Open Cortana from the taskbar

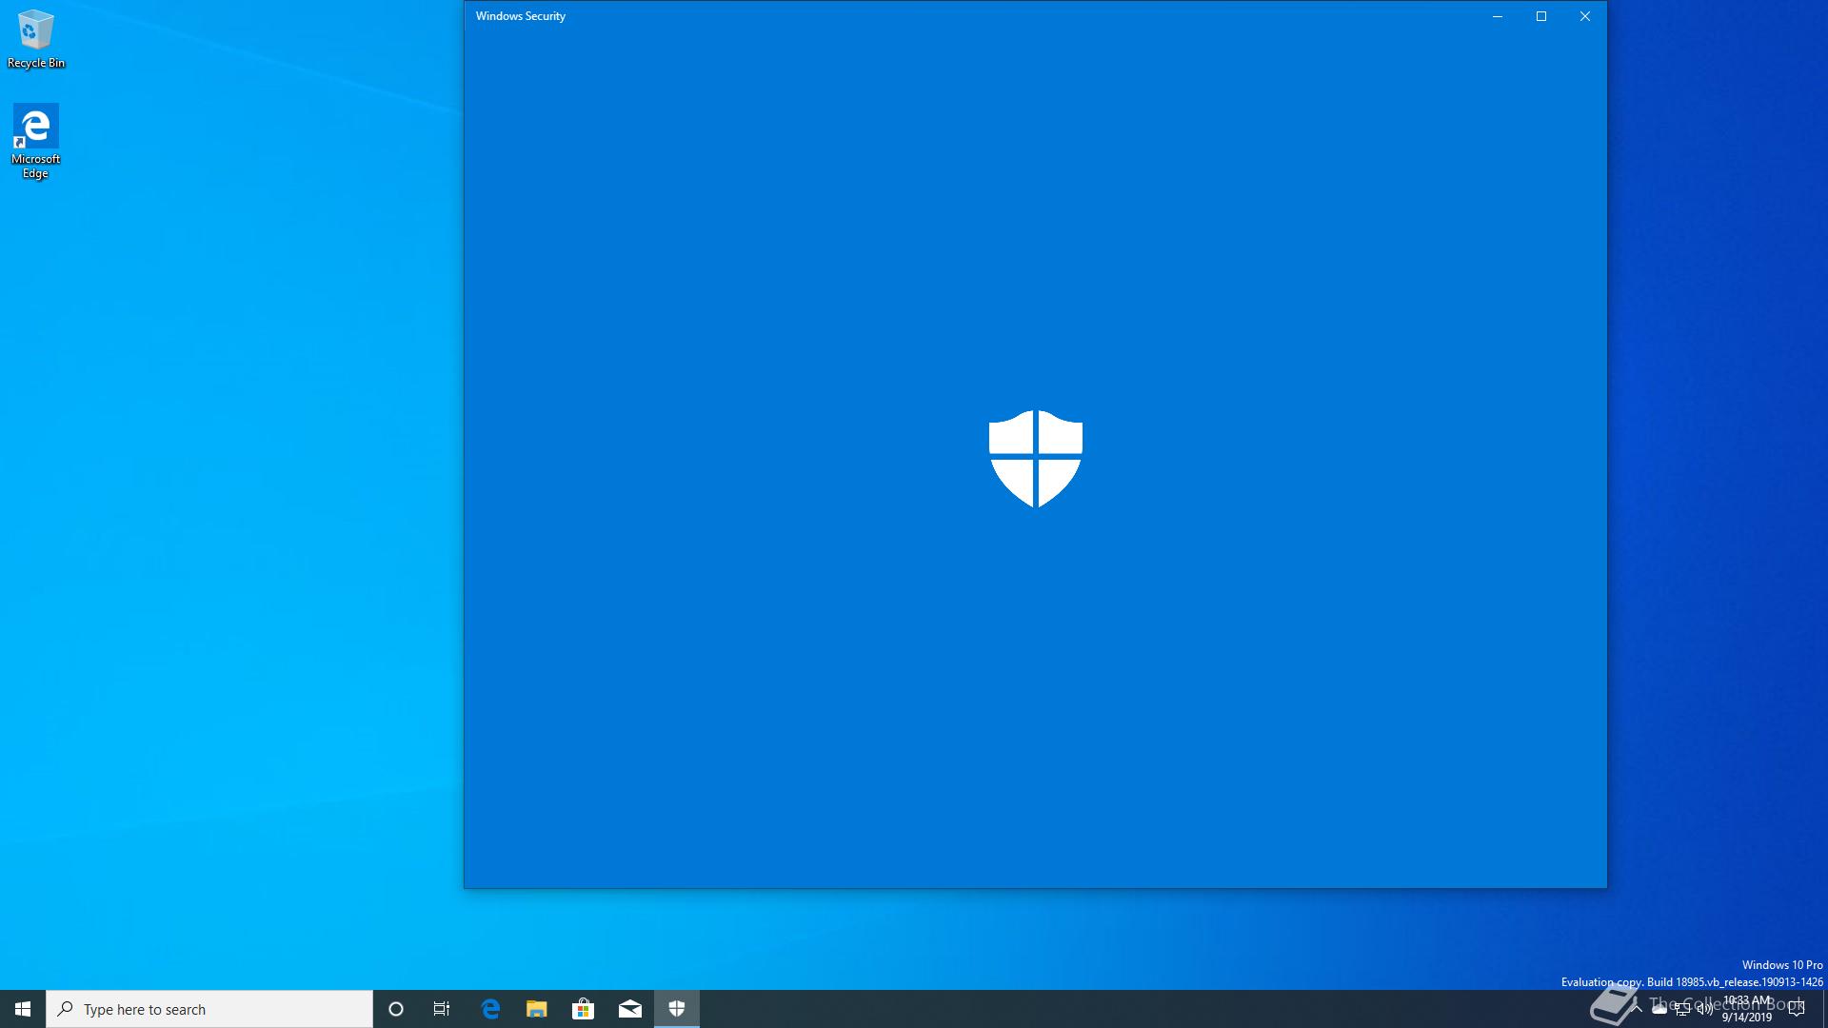tap(396, 1009)
